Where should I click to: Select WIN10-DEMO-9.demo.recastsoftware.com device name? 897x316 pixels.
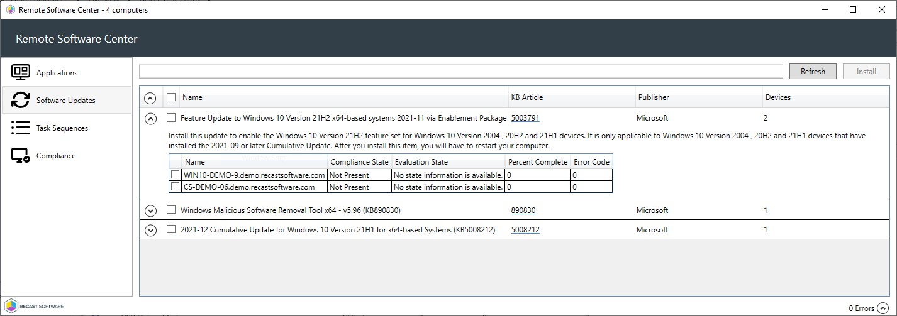coord(254,175)
